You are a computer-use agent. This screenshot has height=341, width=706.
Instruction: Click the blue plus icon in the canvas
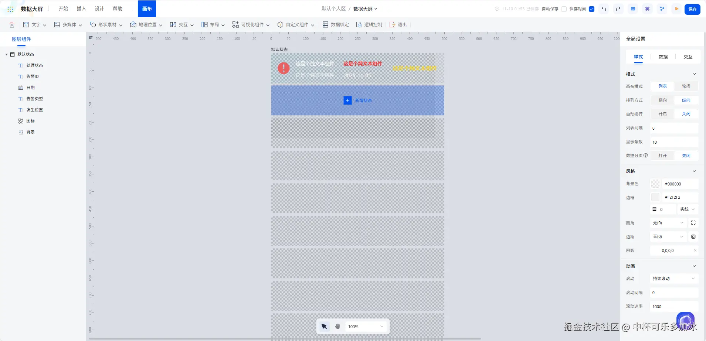[347, 100]
